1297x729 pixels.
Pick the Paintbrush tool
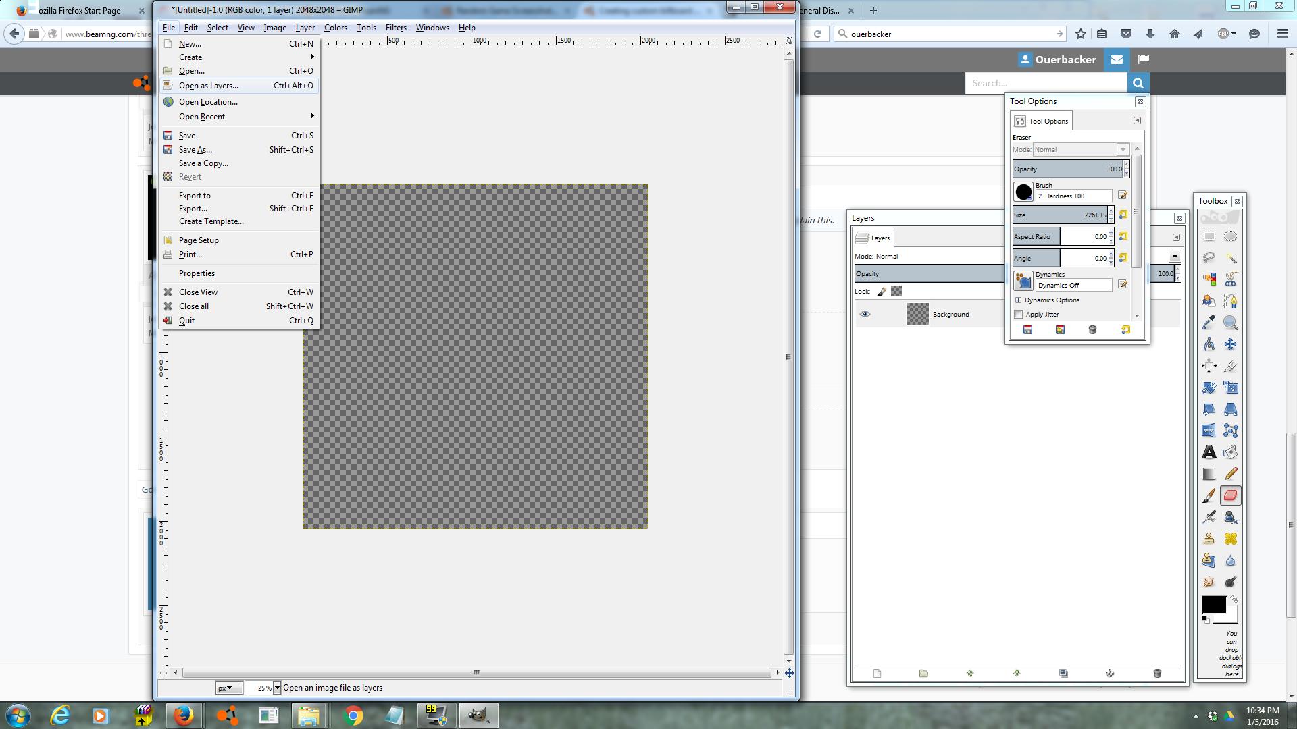(x=1209, y=495)
